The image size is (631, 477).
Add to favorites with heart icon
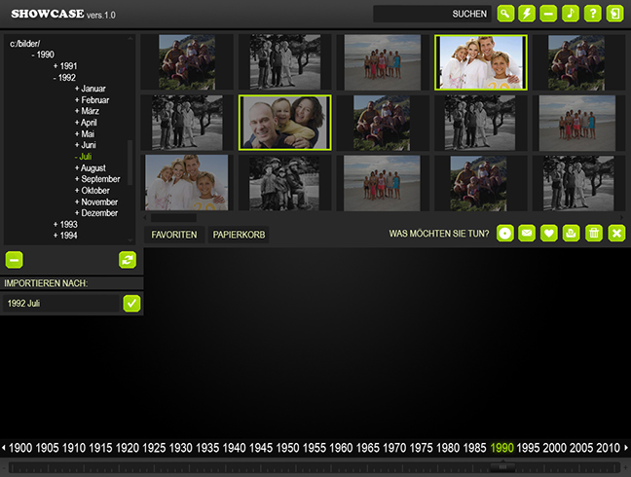[x=549, y=234]
